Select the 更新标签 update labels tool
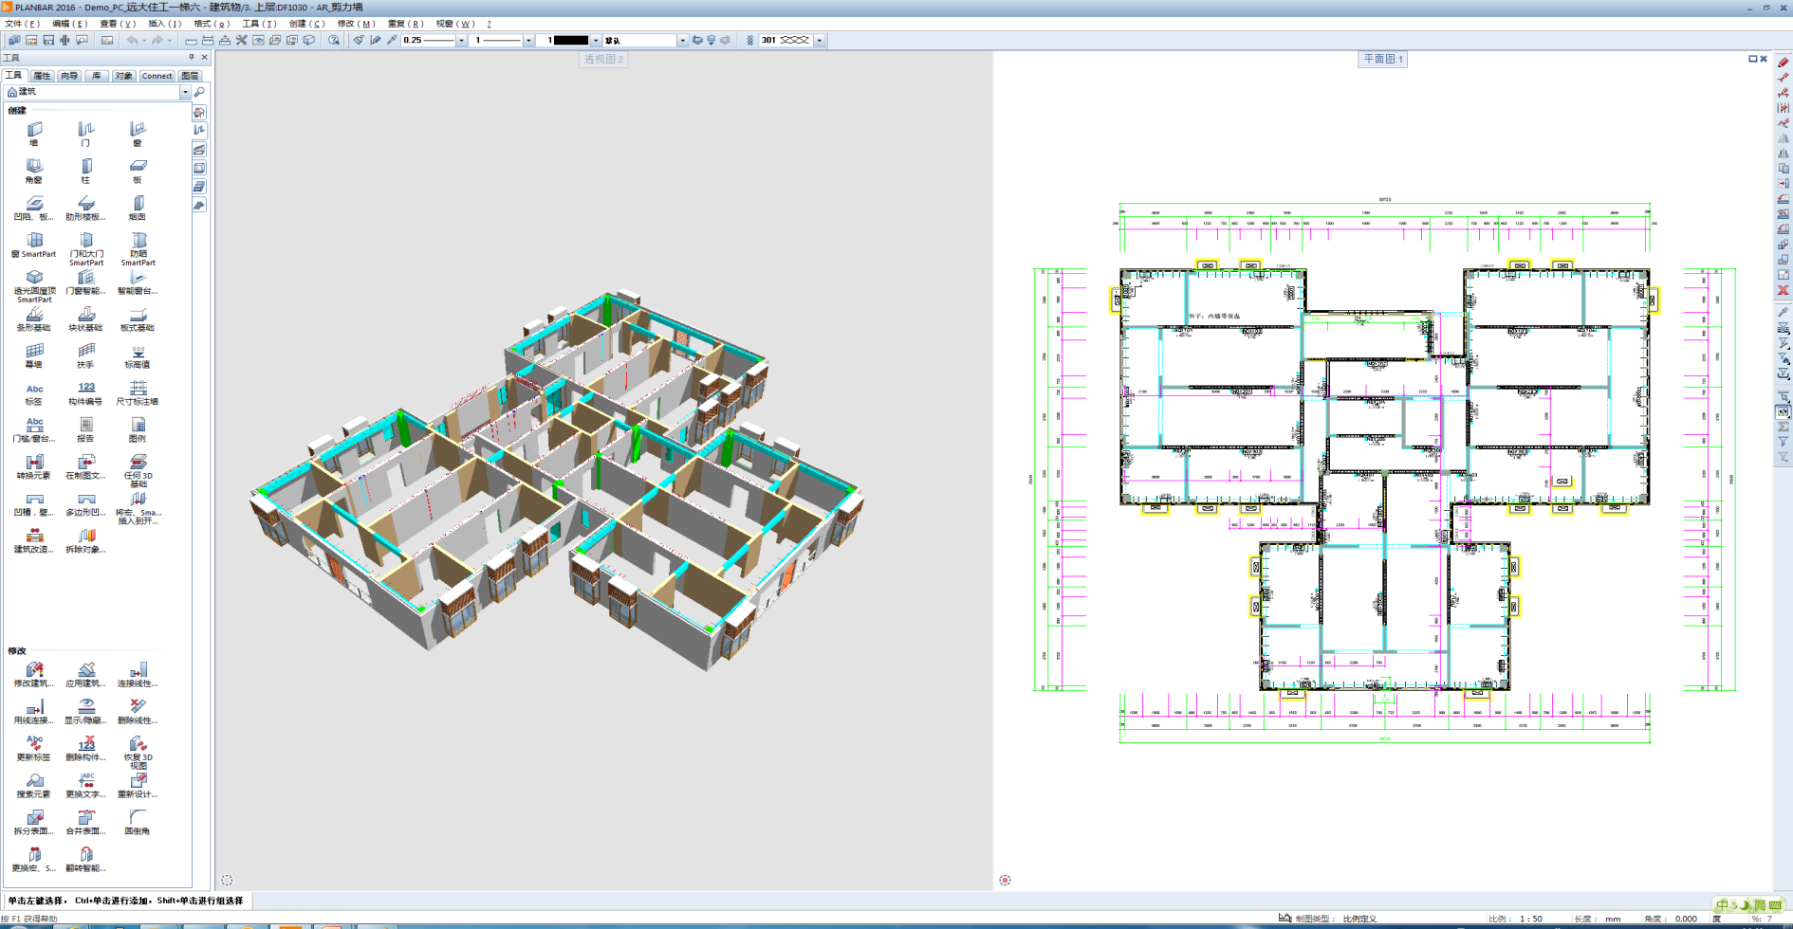The image size is (1793, 929). click(x=34, y=749)
